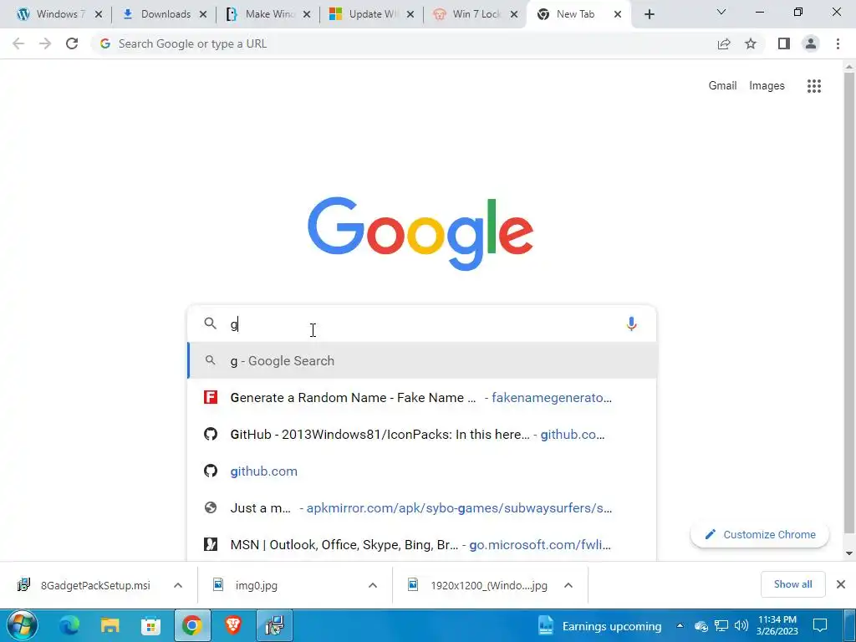Screen dimensions: 856x642
Task: Close the Update Wi tab
Action: pyautogui.click(x=410, y=15)
